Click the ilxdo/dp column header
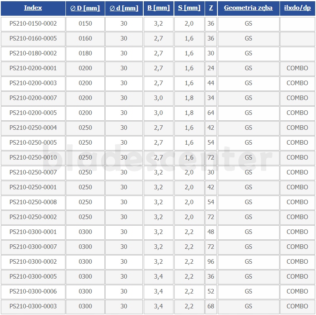Screen dimensions: 316x315 [x=297, y=8]
